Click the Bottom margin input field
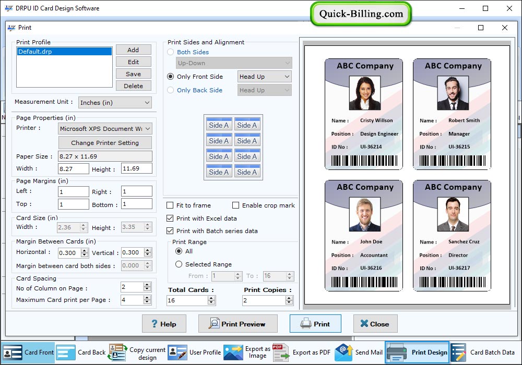Viewport: 522px width, 365px height. tap(137, 204)
